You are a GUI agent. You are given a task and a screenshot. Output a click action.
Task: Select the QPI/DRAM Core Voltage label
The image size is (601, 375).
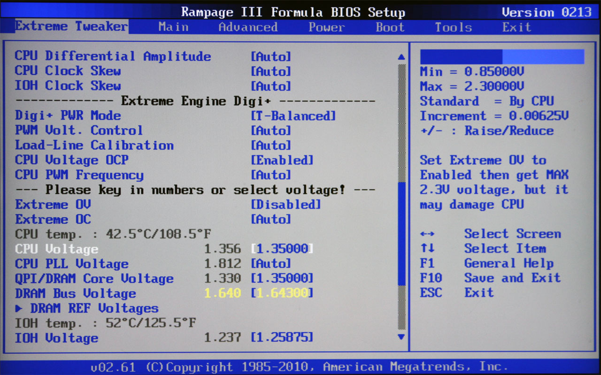coord(94,278)
